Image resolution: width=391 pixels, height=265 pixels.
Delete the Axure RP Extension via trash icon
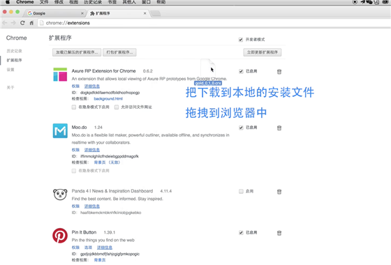click(279, 72)
